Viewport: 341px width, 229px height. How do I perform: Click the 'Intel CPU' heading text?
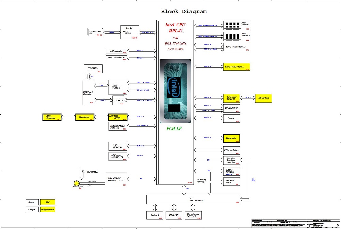(175, 25)
